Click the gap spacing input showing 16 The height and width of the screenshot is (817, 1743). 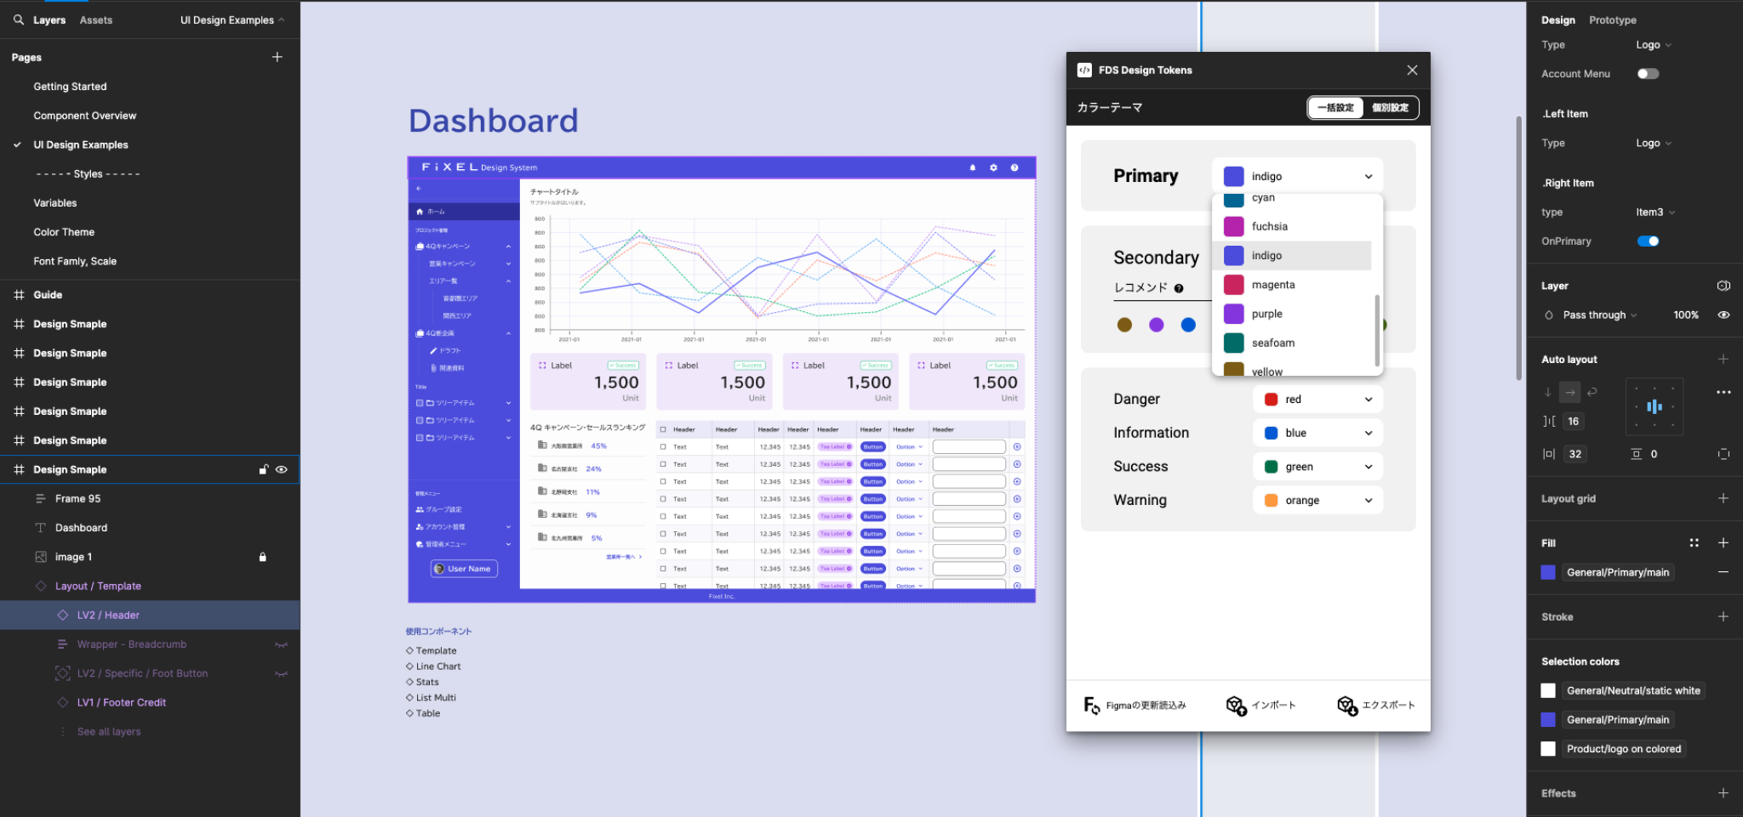coord(1573,421)
